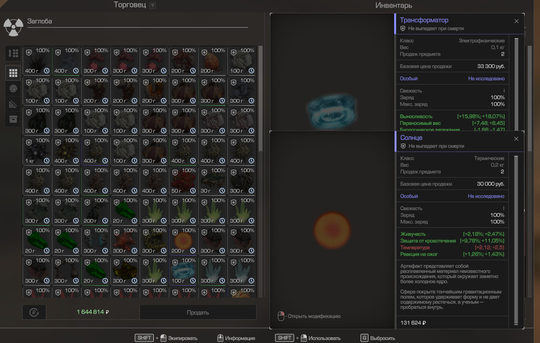540x343 pixels.
Task: Close the Солнце tooltip panel
Action: (516, 139)
